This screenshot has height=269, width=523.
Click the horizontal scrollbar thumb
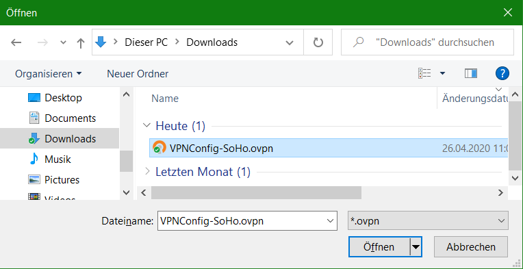click(x=256, y=192)
